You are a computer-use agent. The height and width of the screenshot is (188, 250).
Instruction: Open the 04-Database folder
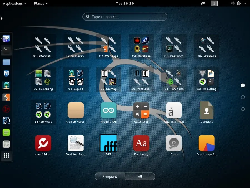(x=141, y=47)
